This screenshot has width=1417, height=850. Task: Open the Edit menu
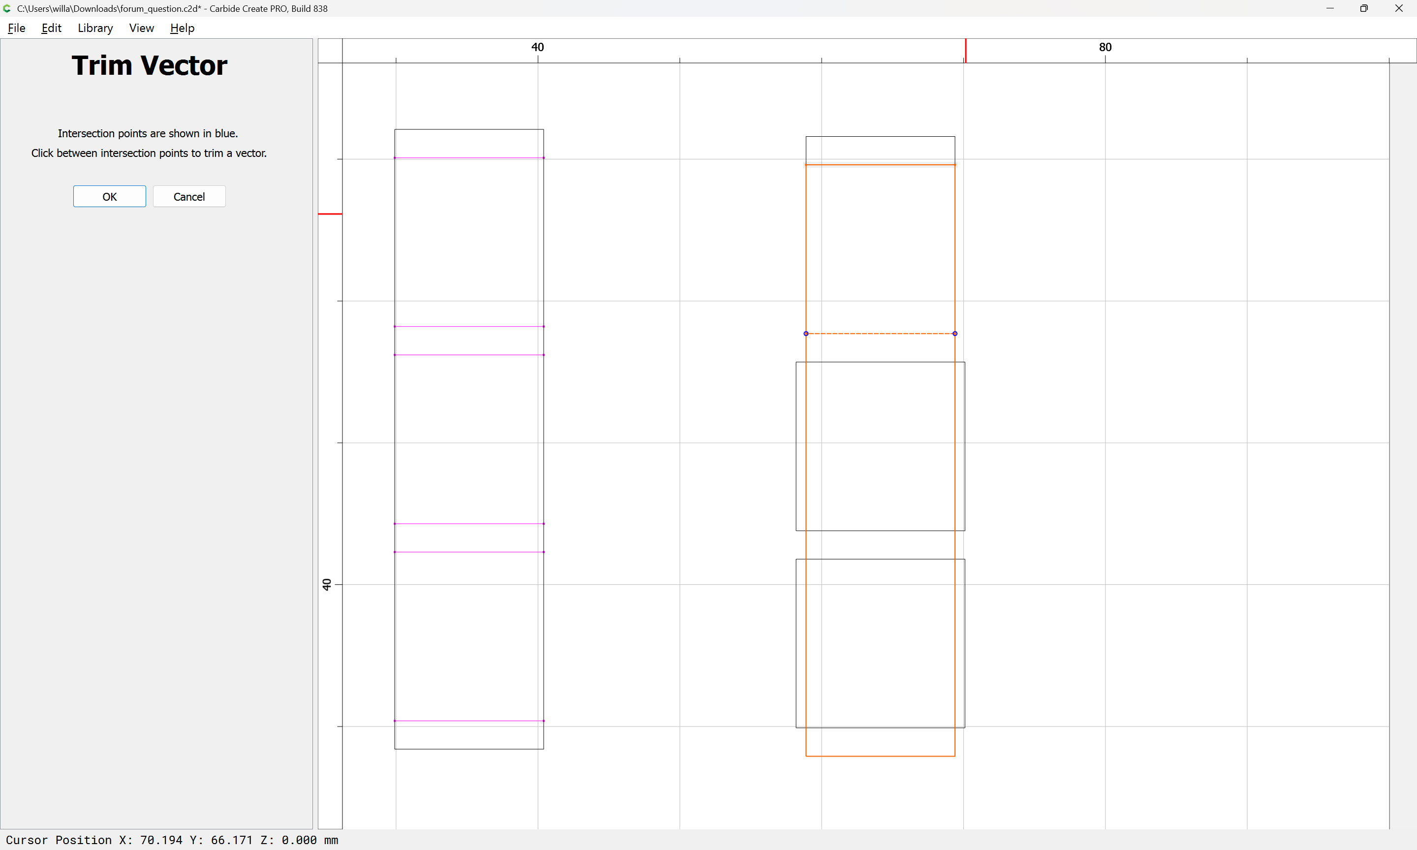(x=51, y=28)
